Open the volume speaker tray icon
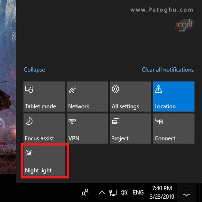Viewport: 202px width, 202px height. [x=124, y=193]
